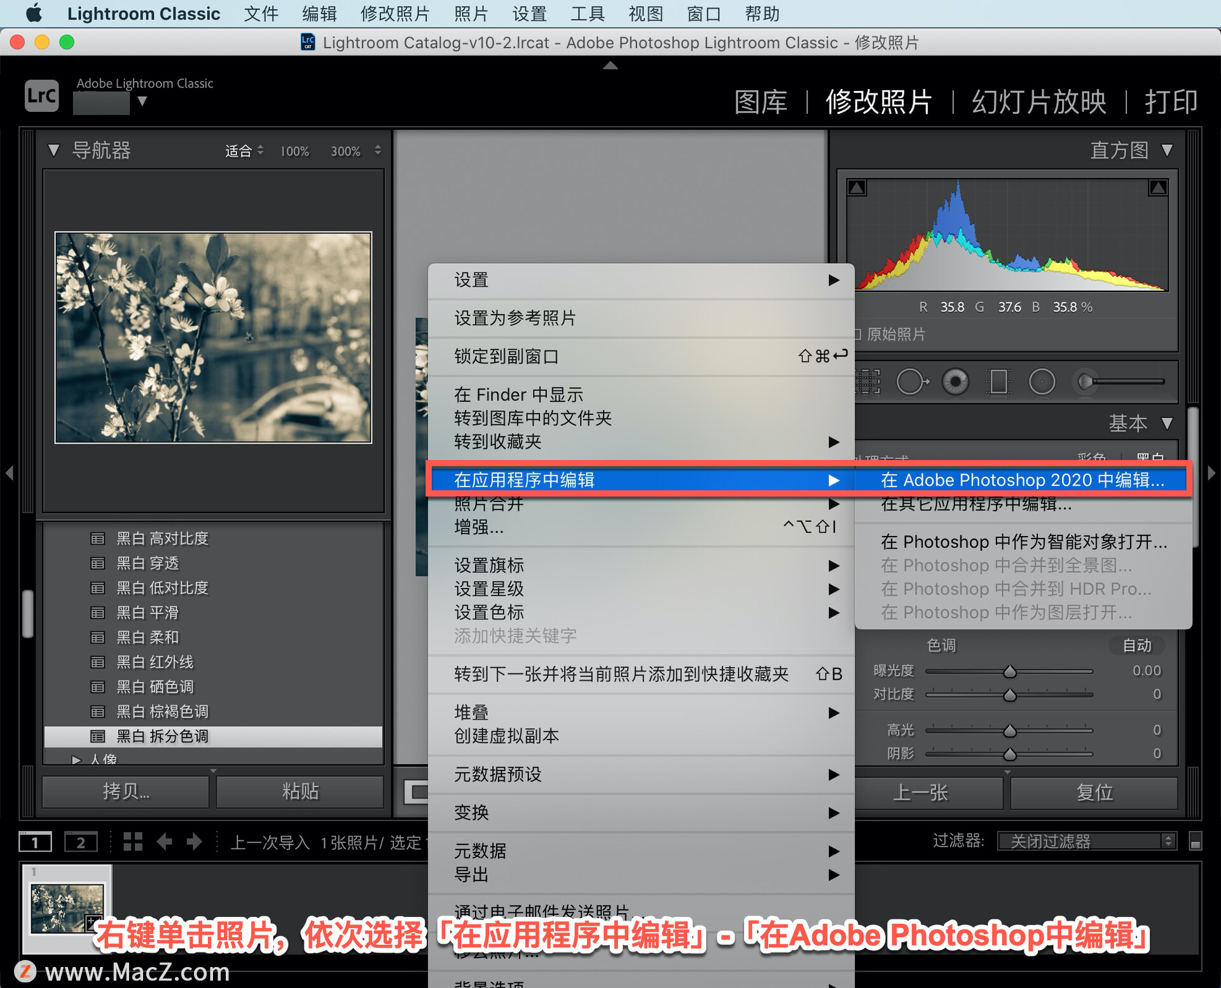Open the Apple menu
This screenshot has height=988, width=1221.
(x=33, y=13)
